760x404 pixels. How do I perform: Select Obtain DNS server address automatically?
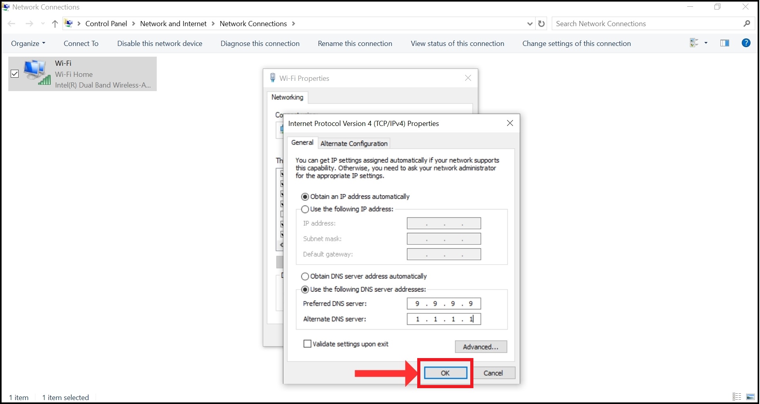(305, 276)
